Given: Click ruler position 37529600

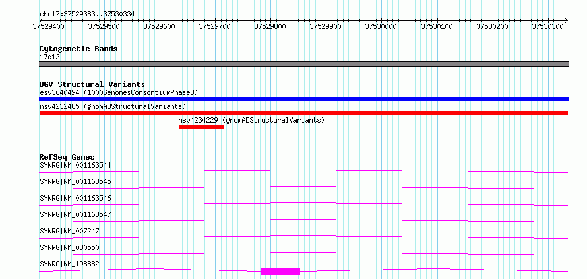Looking at the screenshot, I should (159, 26).
